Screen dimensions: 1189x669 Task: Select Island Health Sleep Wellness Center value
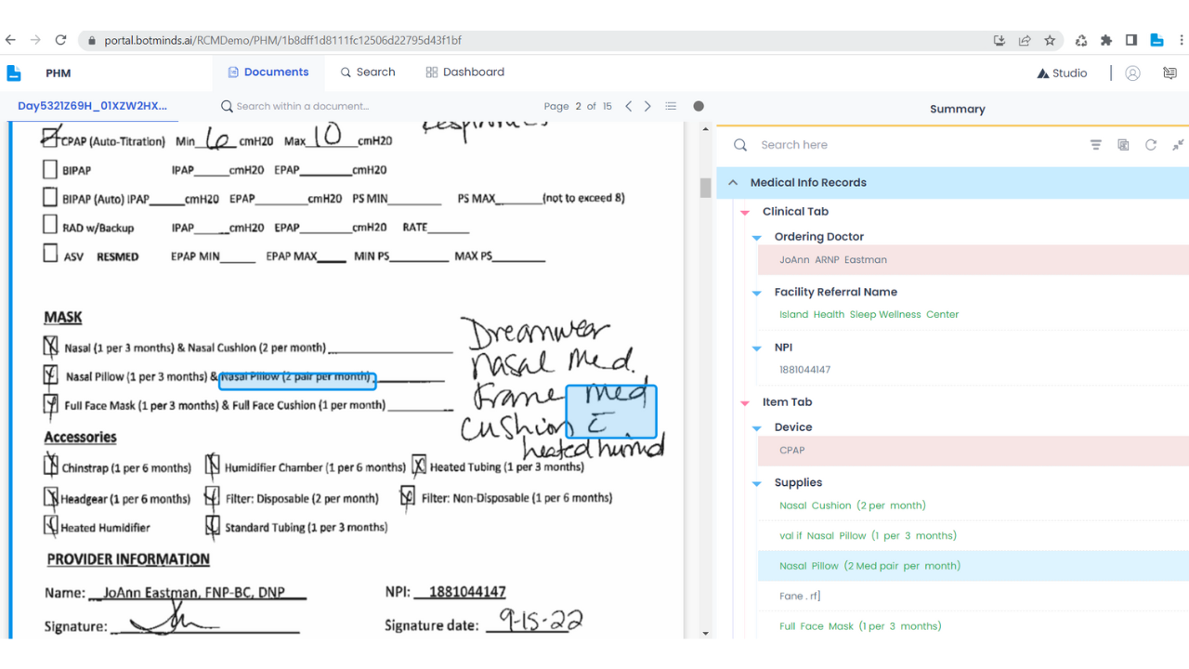pos(869,314)
